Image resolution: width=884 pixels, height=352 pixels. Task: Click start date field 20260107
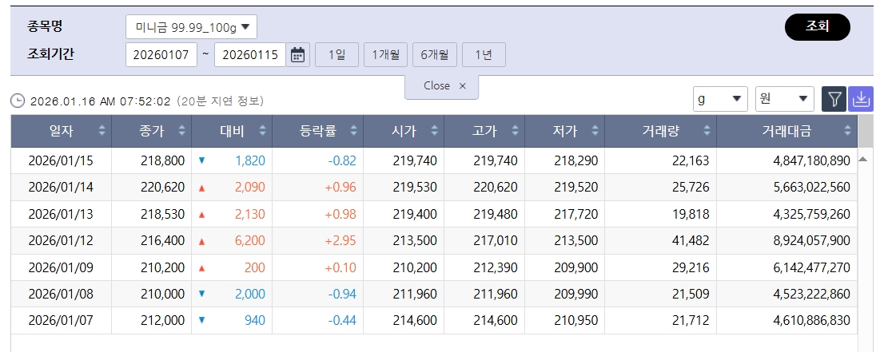pyautogui.click(x=161, y=54)
